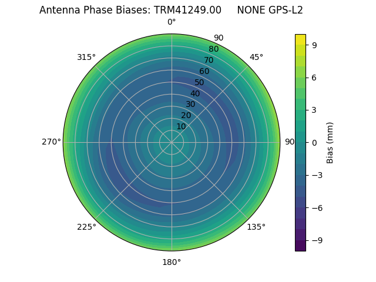Click the radial tick label 30
This screenshot has width=376, height=282.
point(190,104)
